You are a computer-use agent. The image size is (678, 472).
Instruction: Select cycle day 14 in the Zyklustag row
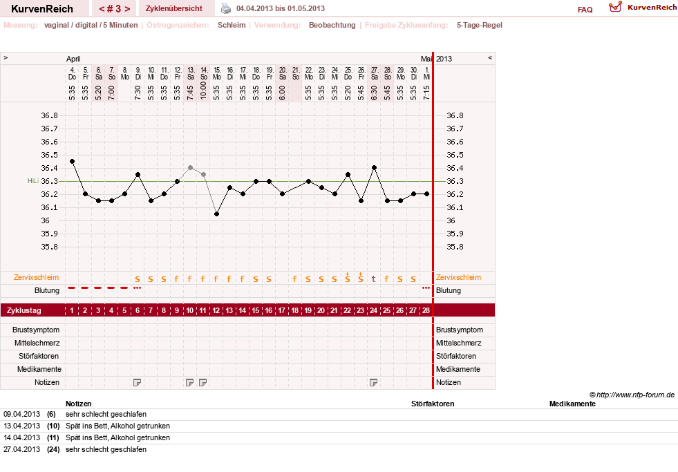pos(243,310)
